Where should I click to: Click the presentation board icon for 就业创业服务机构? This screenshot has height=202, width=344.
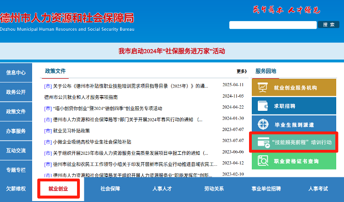point(263,87)
